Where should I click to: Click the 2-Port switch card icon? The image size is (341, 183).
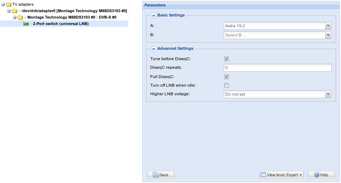click(26, 24)
